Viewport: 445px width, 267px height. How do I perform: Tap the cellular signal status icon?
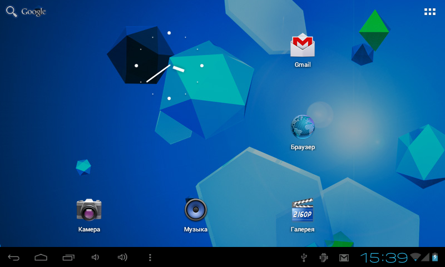(x=426, y=257)
